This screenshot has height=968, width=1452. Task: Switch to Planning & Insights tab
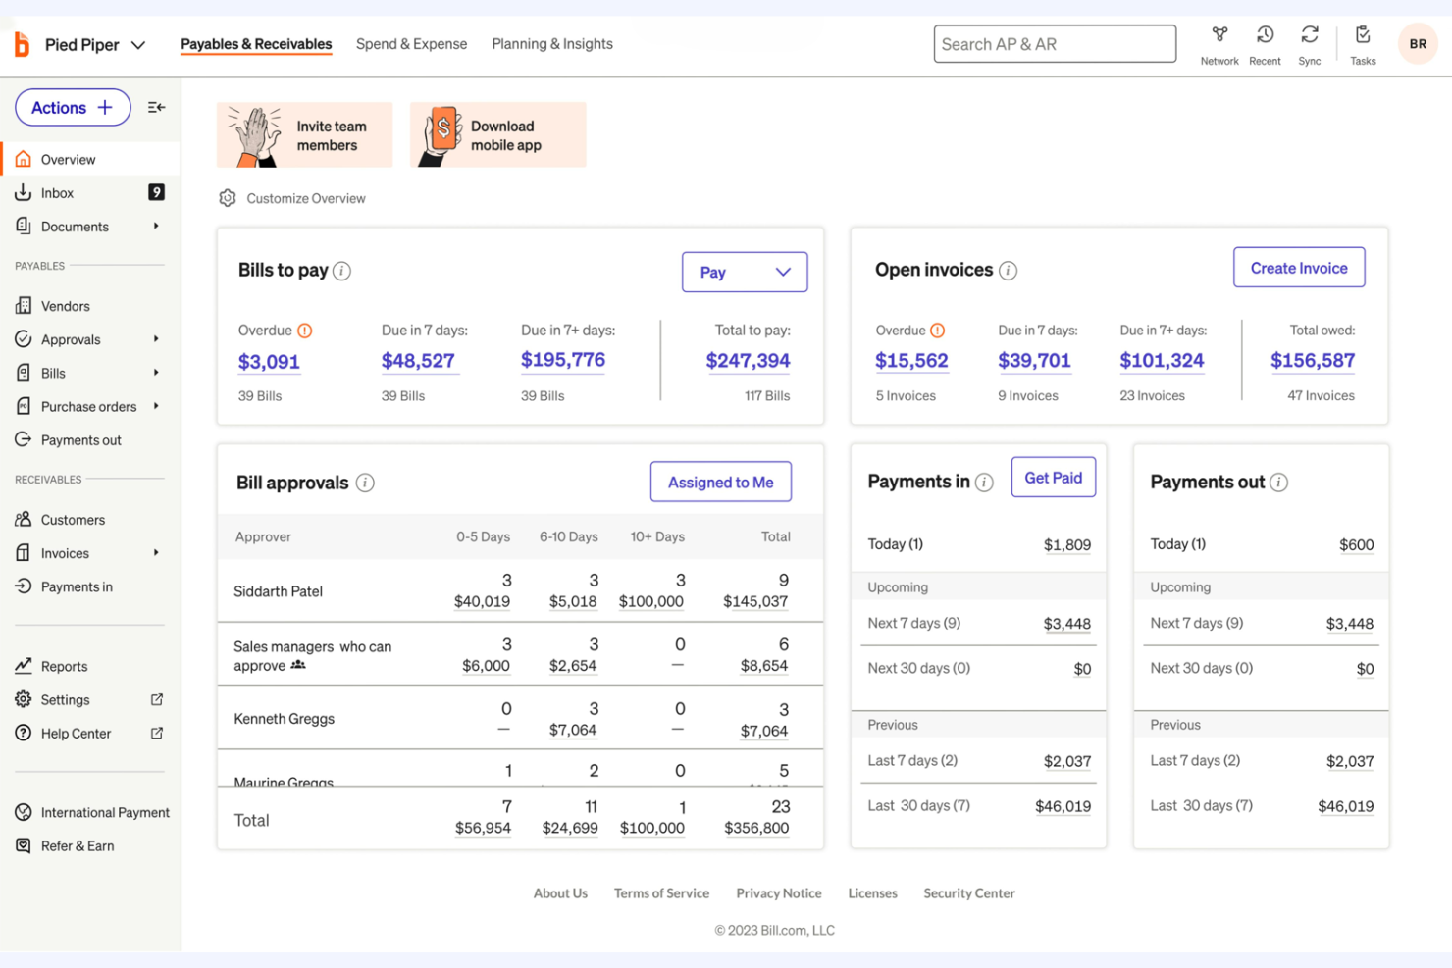(552, 44)
